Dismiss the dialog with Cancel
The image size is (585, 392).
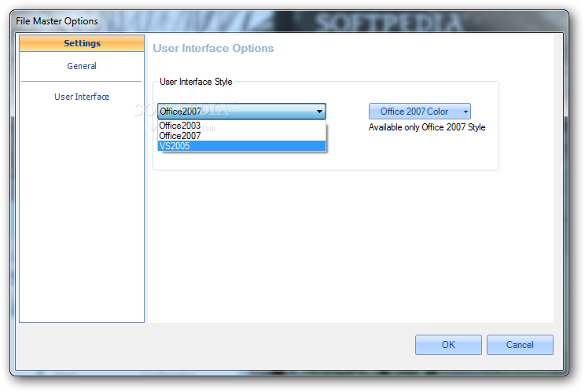point(520,345)
